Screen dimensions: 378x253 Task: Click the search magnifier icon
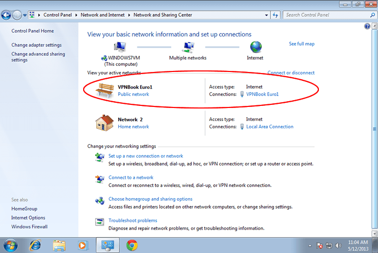[x=372, y=15]
